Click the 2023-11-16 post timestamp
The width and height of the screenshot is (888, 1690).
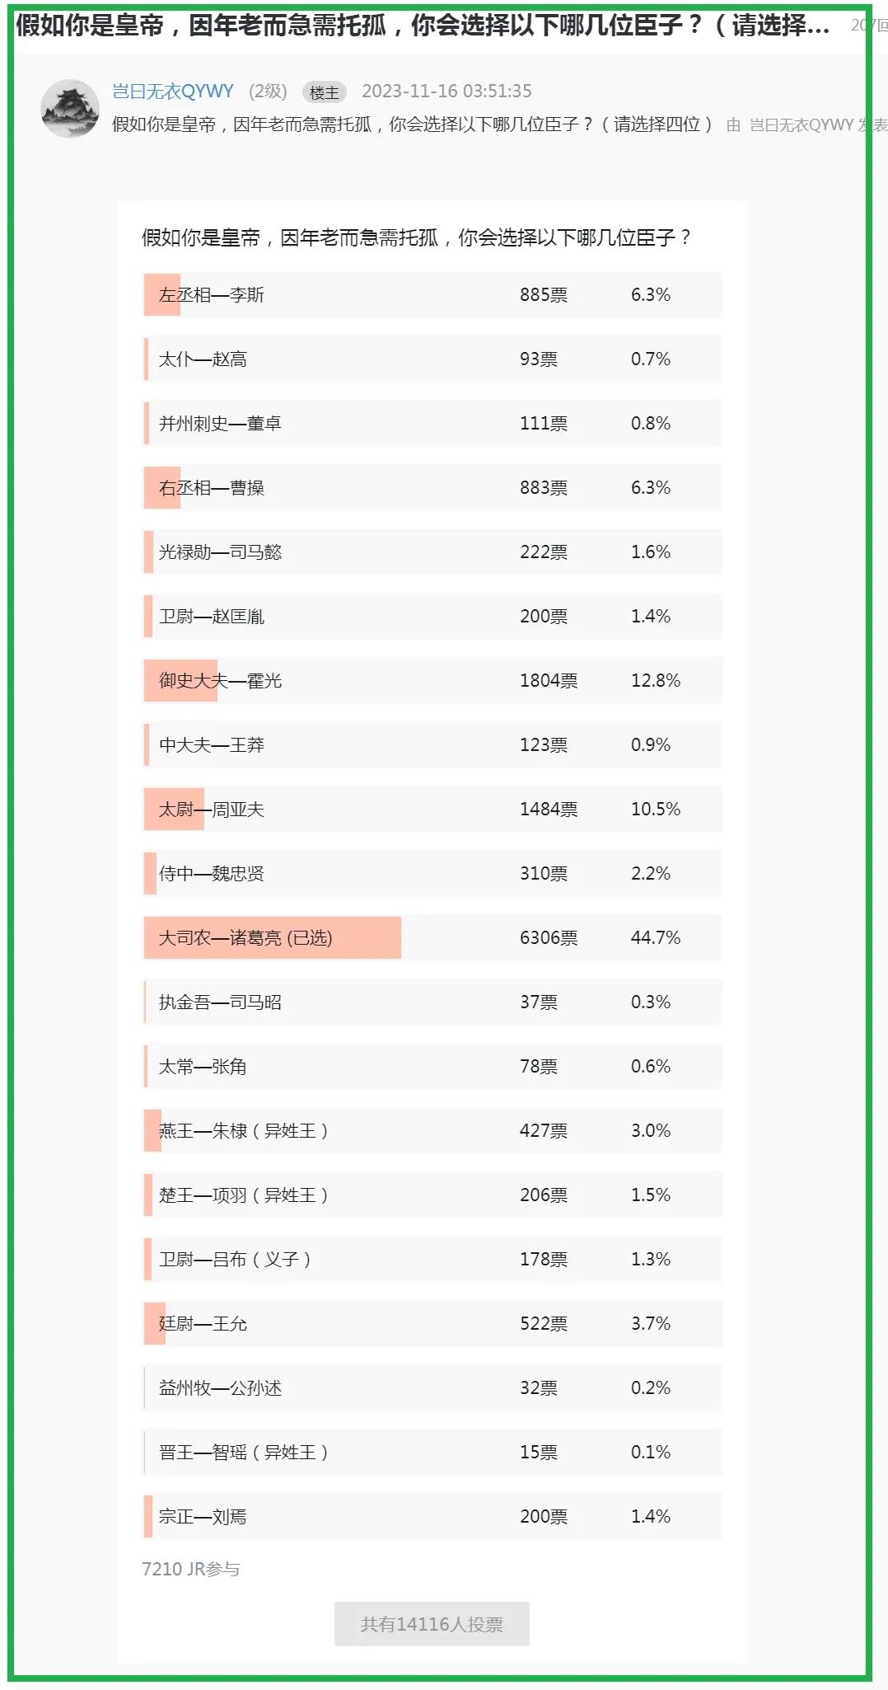pos(446,92)
